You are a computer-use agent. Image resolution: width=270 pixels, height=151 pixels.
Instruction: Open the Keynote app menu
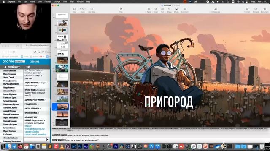point(11,2)
